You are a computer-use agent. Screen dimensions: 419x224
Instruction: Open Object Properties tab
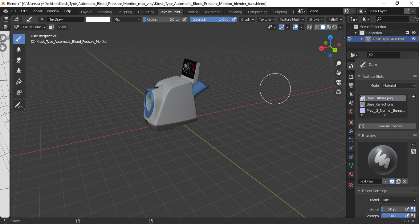351,122
